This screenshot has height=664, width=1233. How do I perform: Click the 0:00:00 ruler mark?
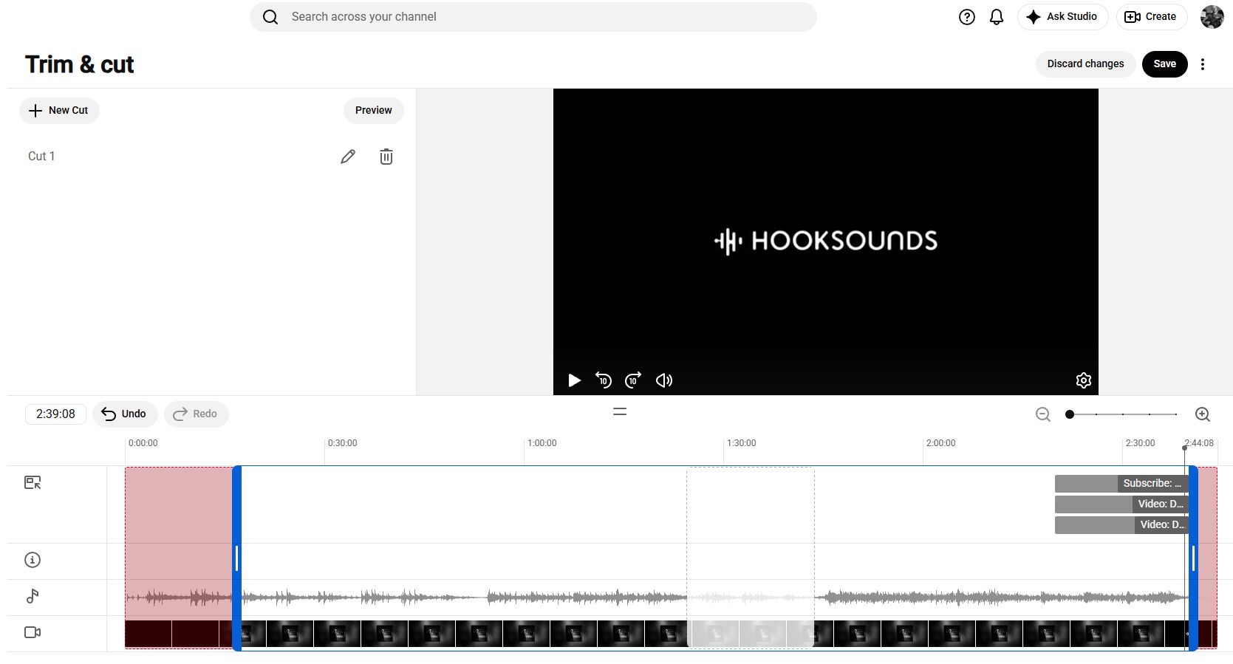143,443
